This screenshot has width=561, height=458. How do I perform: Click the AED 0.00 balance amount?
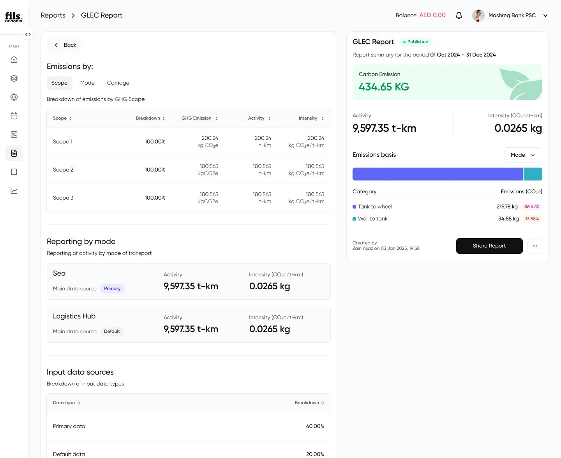coord(432,15)
